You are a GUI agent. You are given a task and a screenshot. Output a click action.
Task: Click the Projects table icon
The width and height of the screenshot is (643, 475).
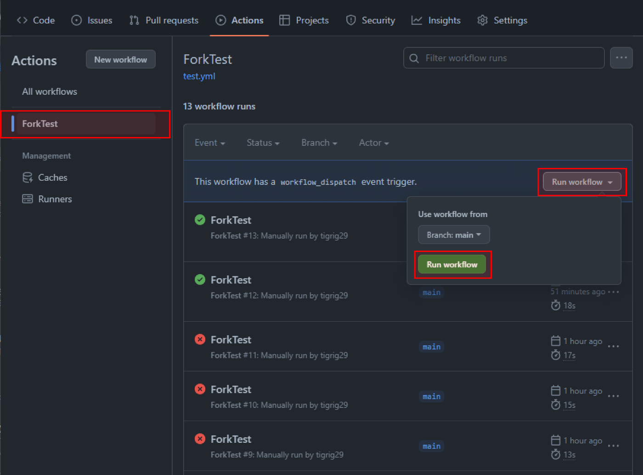pyautogui.click(x=285, y=20)
